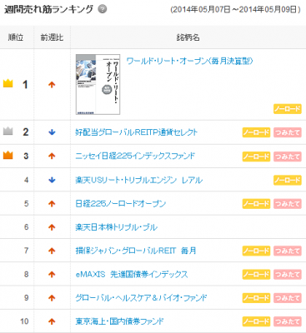Click bronze crown icon for rank 3
This screenshot has width=306, height=333.
point(8,155)
